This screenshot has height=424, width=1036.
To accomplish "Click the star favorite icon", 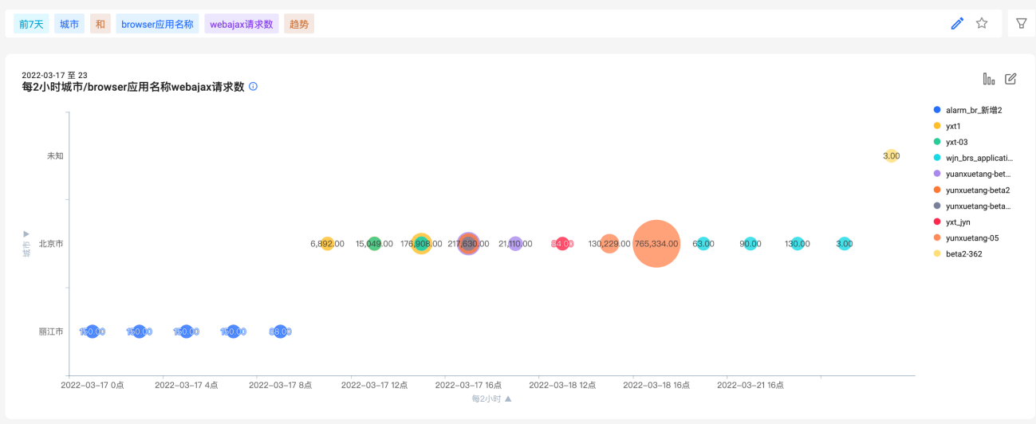I will click(x=982, y=24).
